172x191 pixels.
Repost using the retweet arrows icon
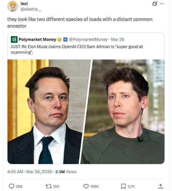(x=49, y=186)
